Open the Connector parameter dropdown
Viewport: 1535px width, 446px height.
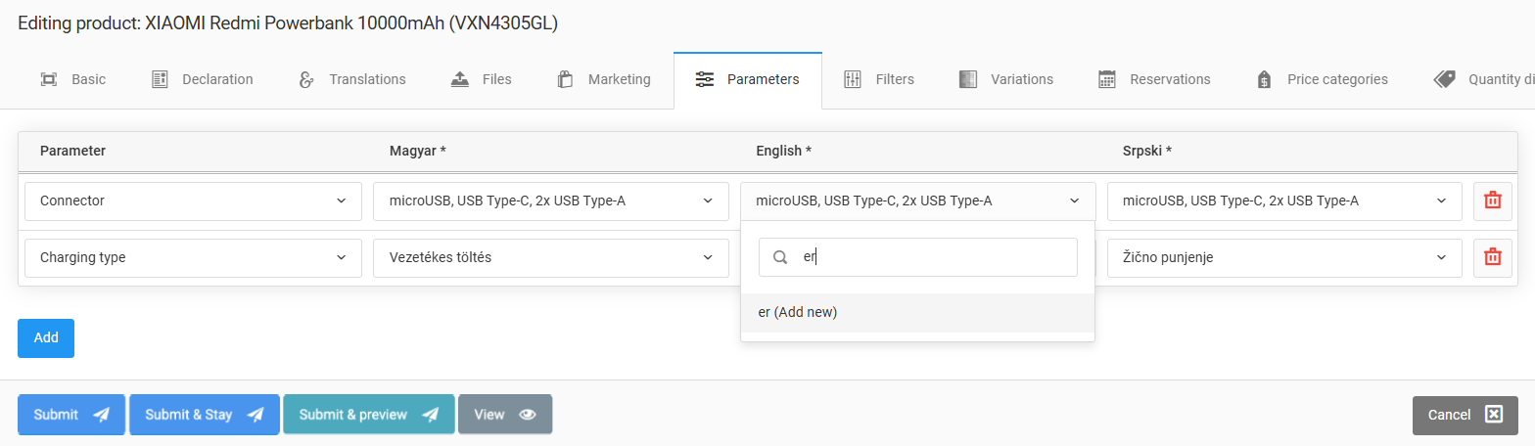(194, 201)
